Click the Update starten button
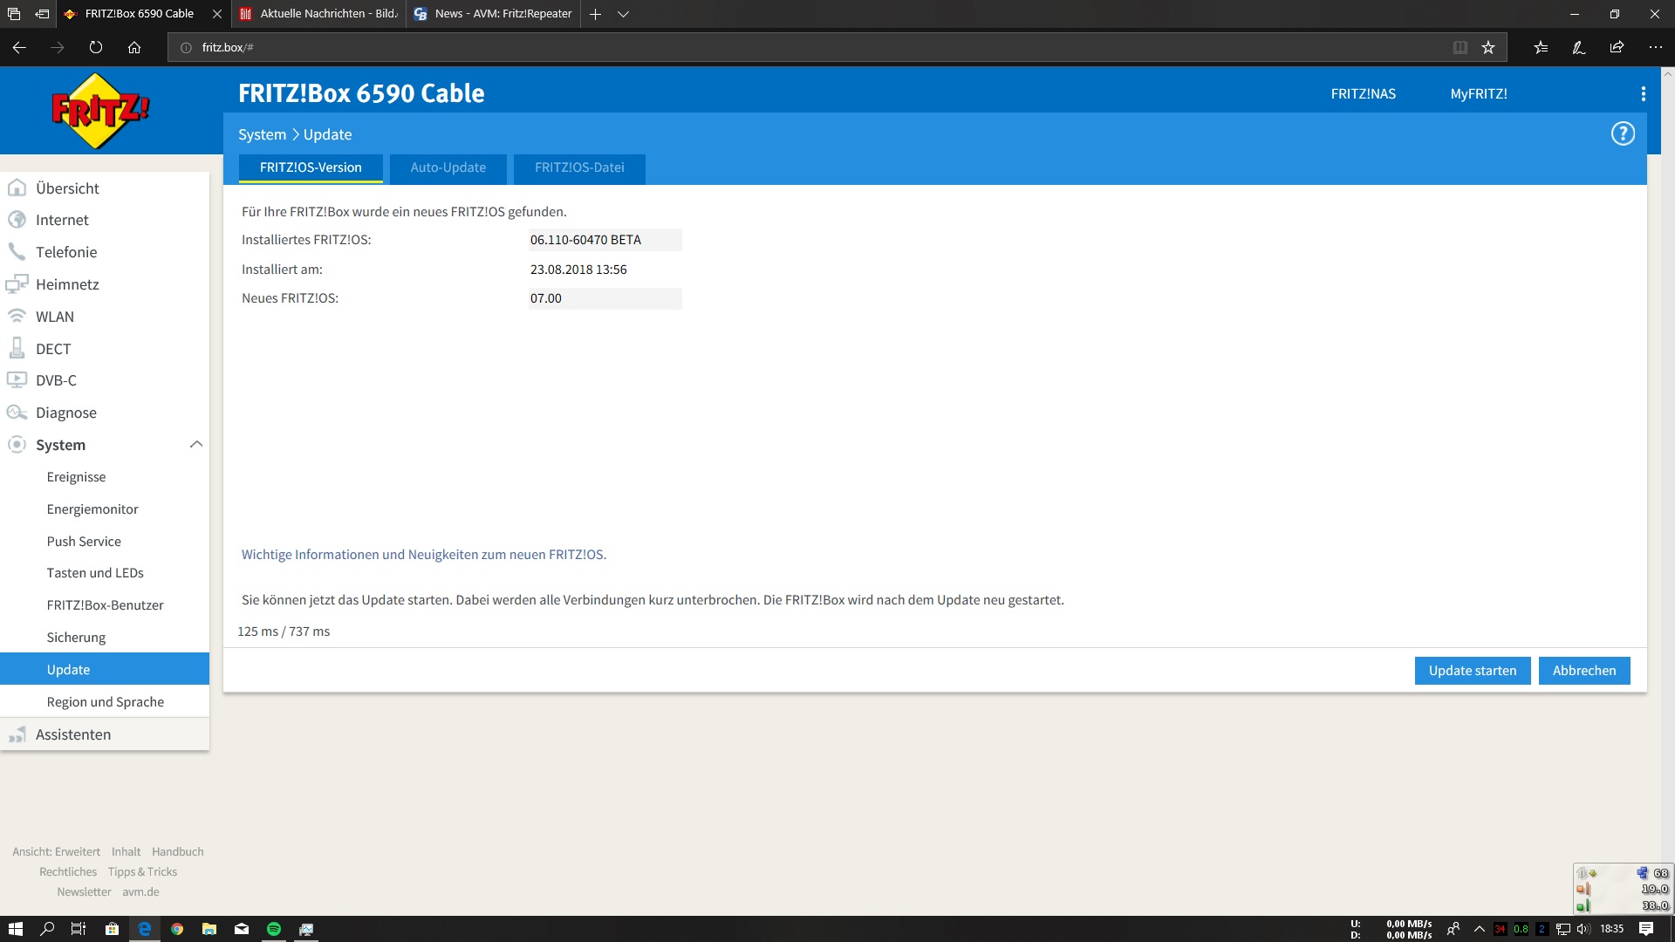 1472,671
